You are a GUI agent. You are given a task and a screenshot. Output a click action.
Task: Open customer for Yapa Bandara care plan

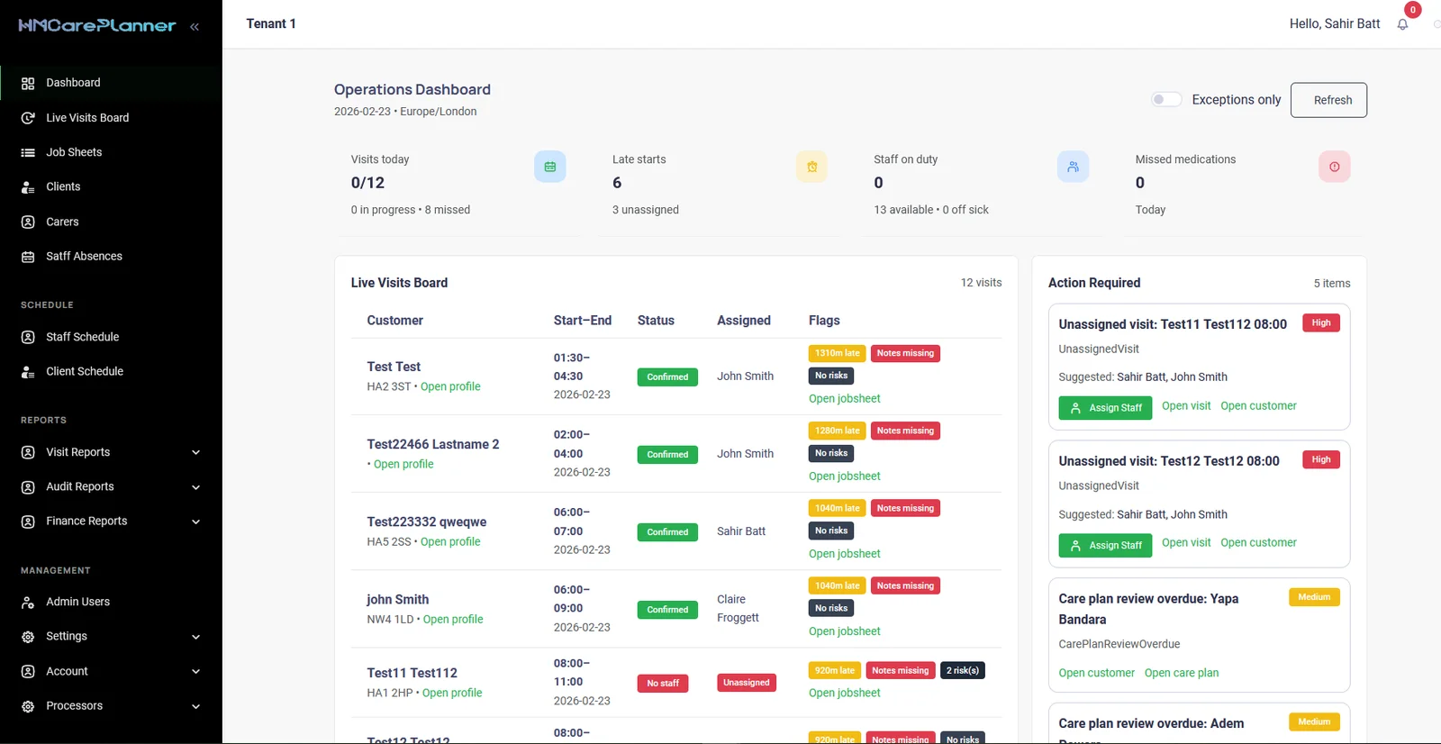pos(1096,673)
